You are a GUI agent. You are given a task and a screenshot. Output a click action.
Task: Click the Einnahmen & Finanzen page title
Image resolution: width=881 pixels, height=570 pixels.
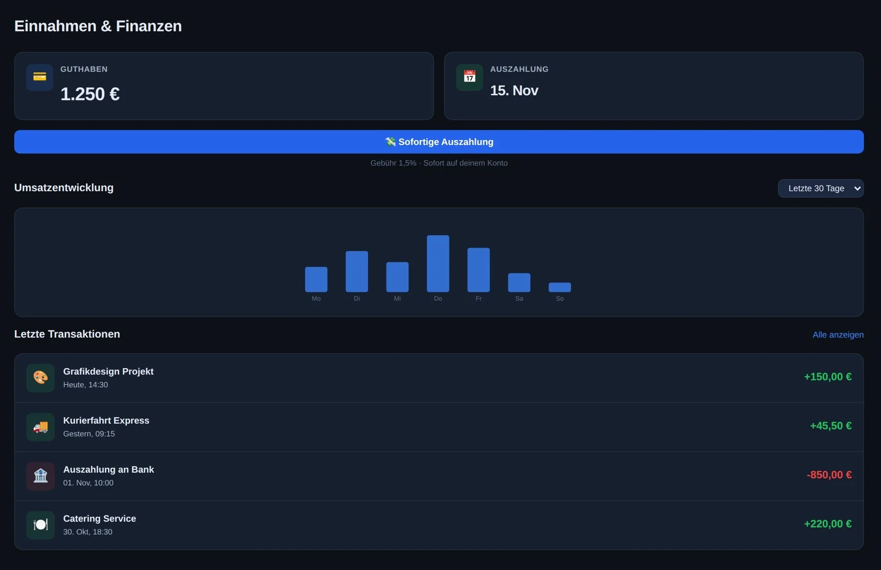pyautogui.click(x=98, y=26)
